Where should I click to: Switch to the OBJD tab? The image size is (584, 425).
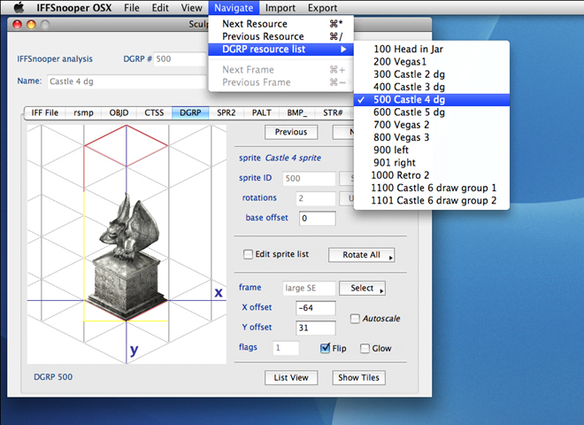[119, 113]
